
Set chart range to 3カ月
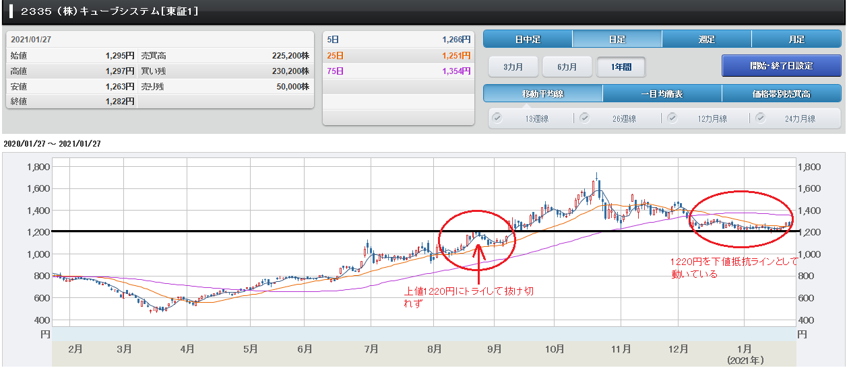[x=512, y=67]
